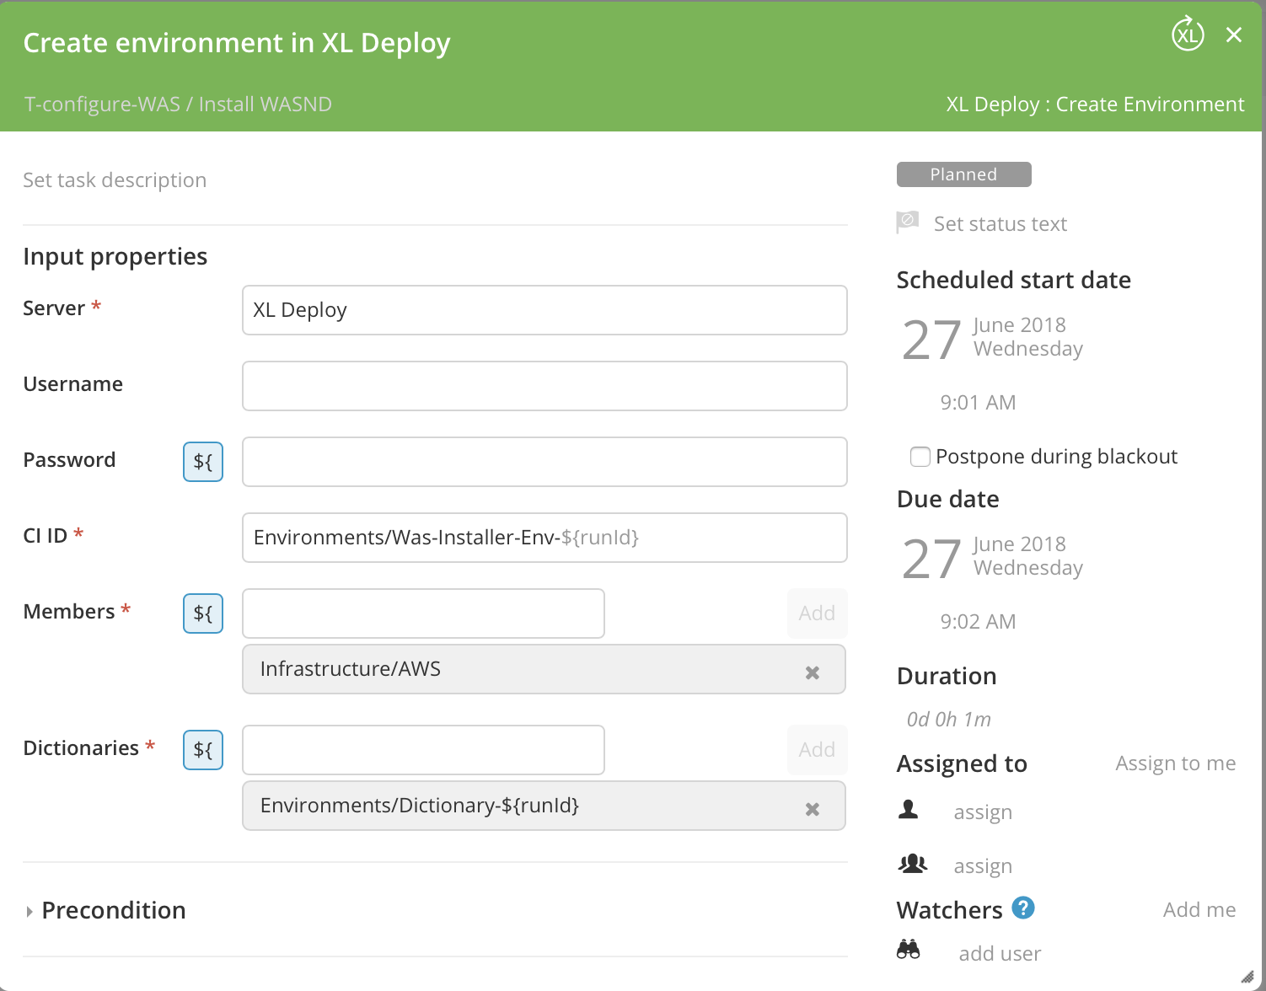This screenshot has height=991, width=1266.
Task: Remove Infrastructure/AWS member entry
Action: coord(813,672)
